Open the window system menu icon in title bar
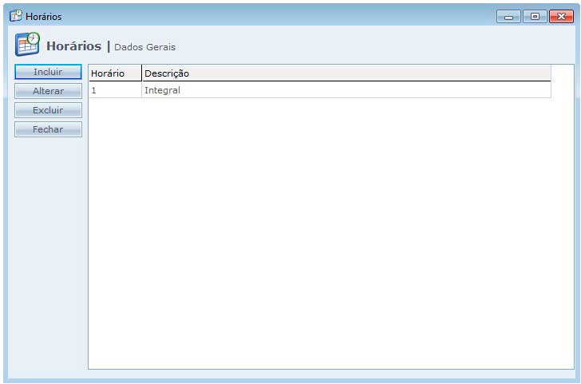Image resolution: width=581 pixels, height=384 pixels. [15, 16]
